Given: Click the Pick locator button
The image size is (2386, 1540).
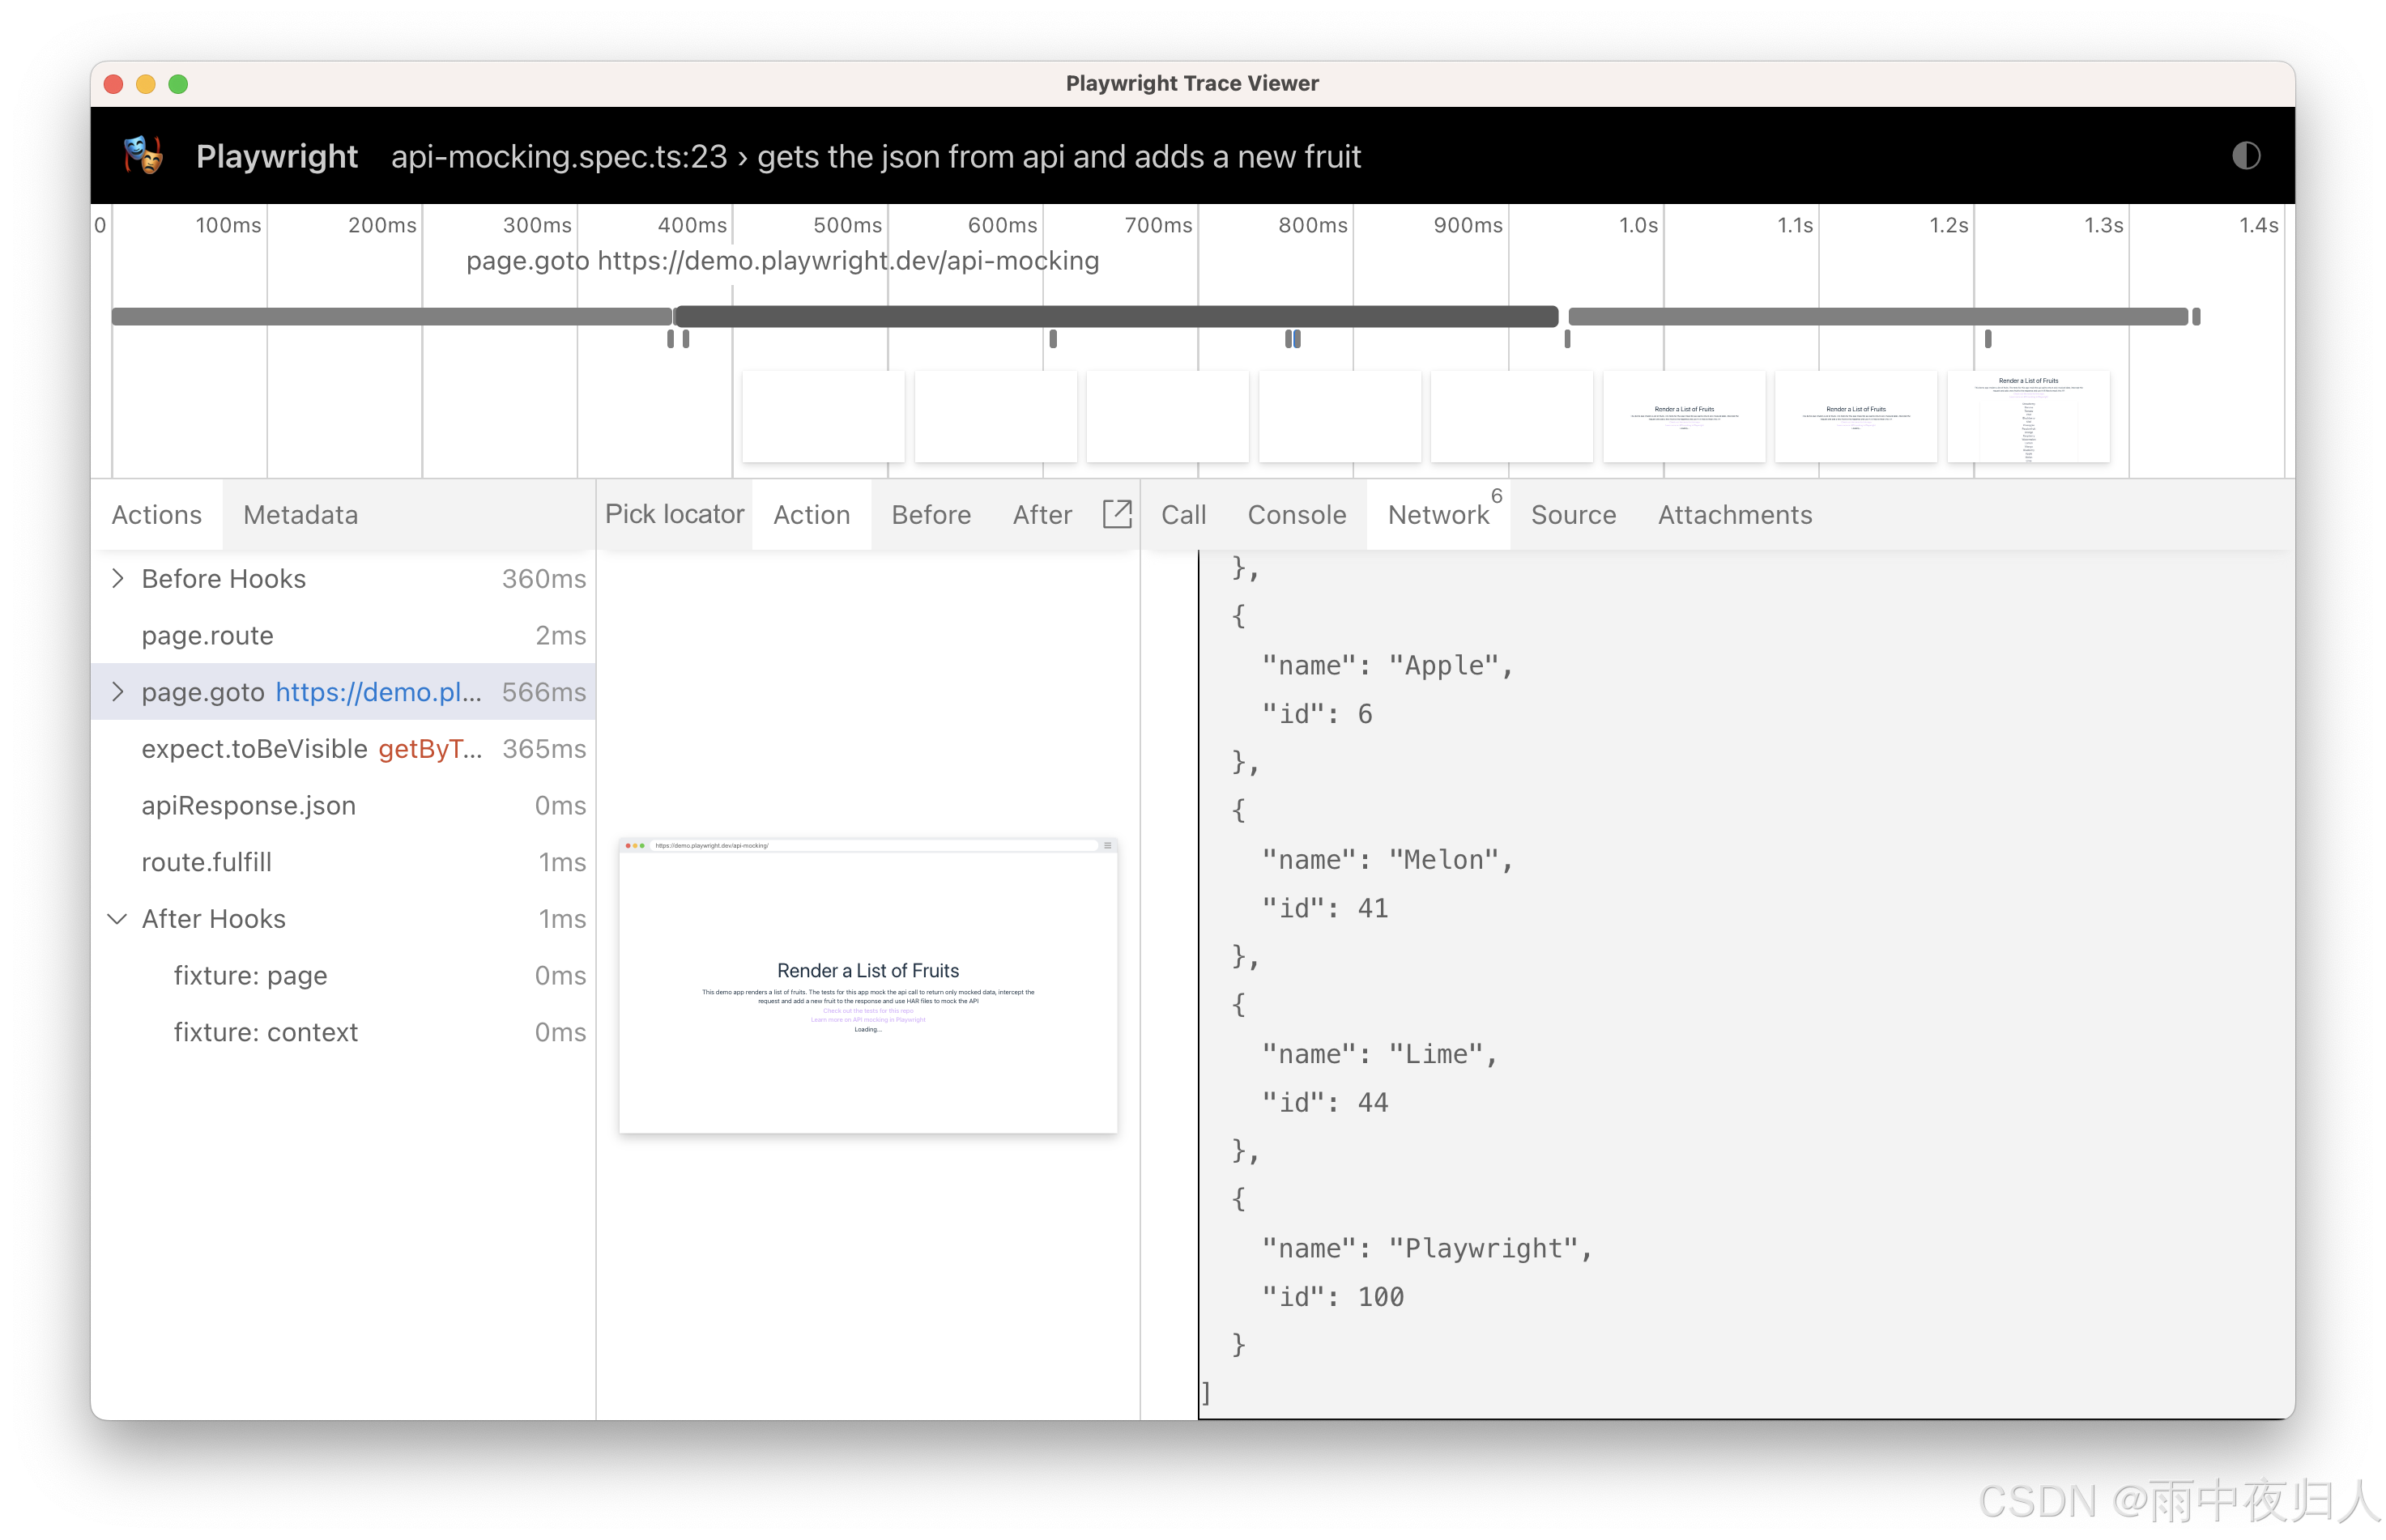Looking at the screenshot, I should 674,514.
